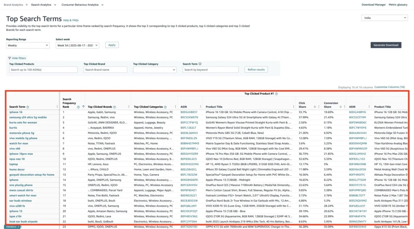The width and height of the screenshot is (414, 229).
Task: Open column menu dots for Top Clicked Categories
Action: [x=175, y=107]
